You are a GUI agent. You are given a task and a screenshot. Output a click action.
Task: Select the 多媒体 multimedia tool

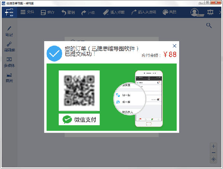point(9,62)
